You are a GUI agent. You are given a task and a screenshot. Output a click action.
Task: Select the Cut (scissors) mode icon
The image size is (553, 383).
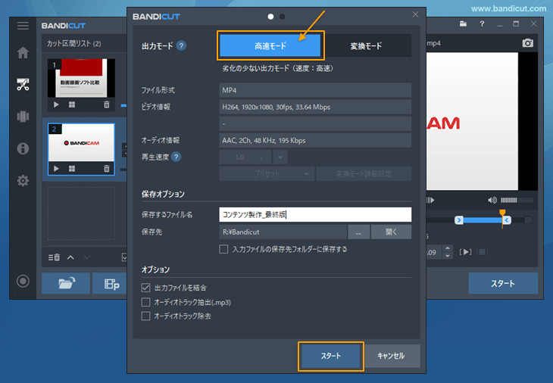(x=23, y=85)
